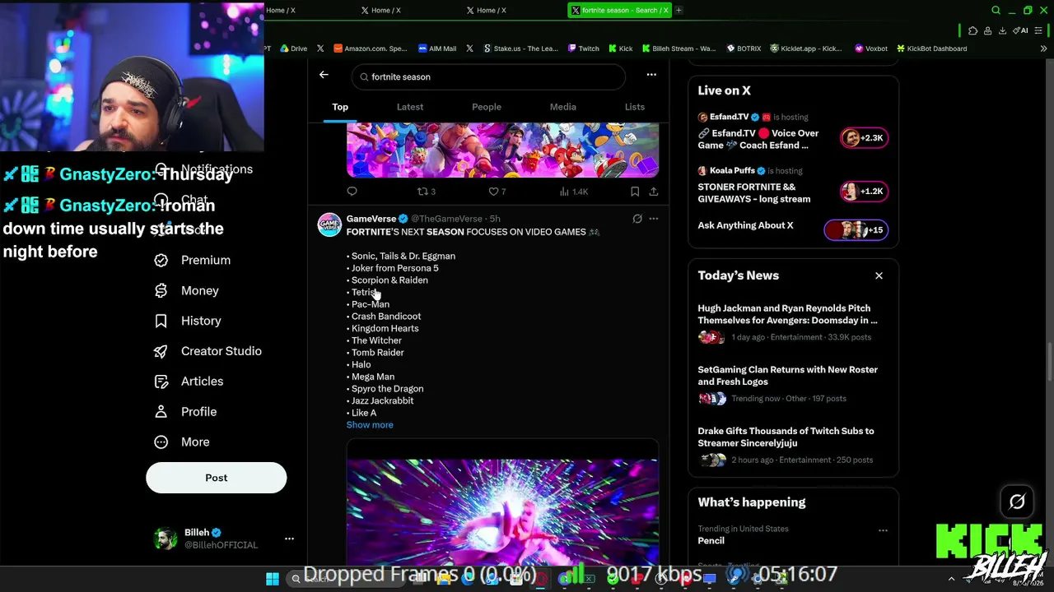Open browser extensions puzzle icon
This screenshot has height=592, width=1054.
pos(972,31)
